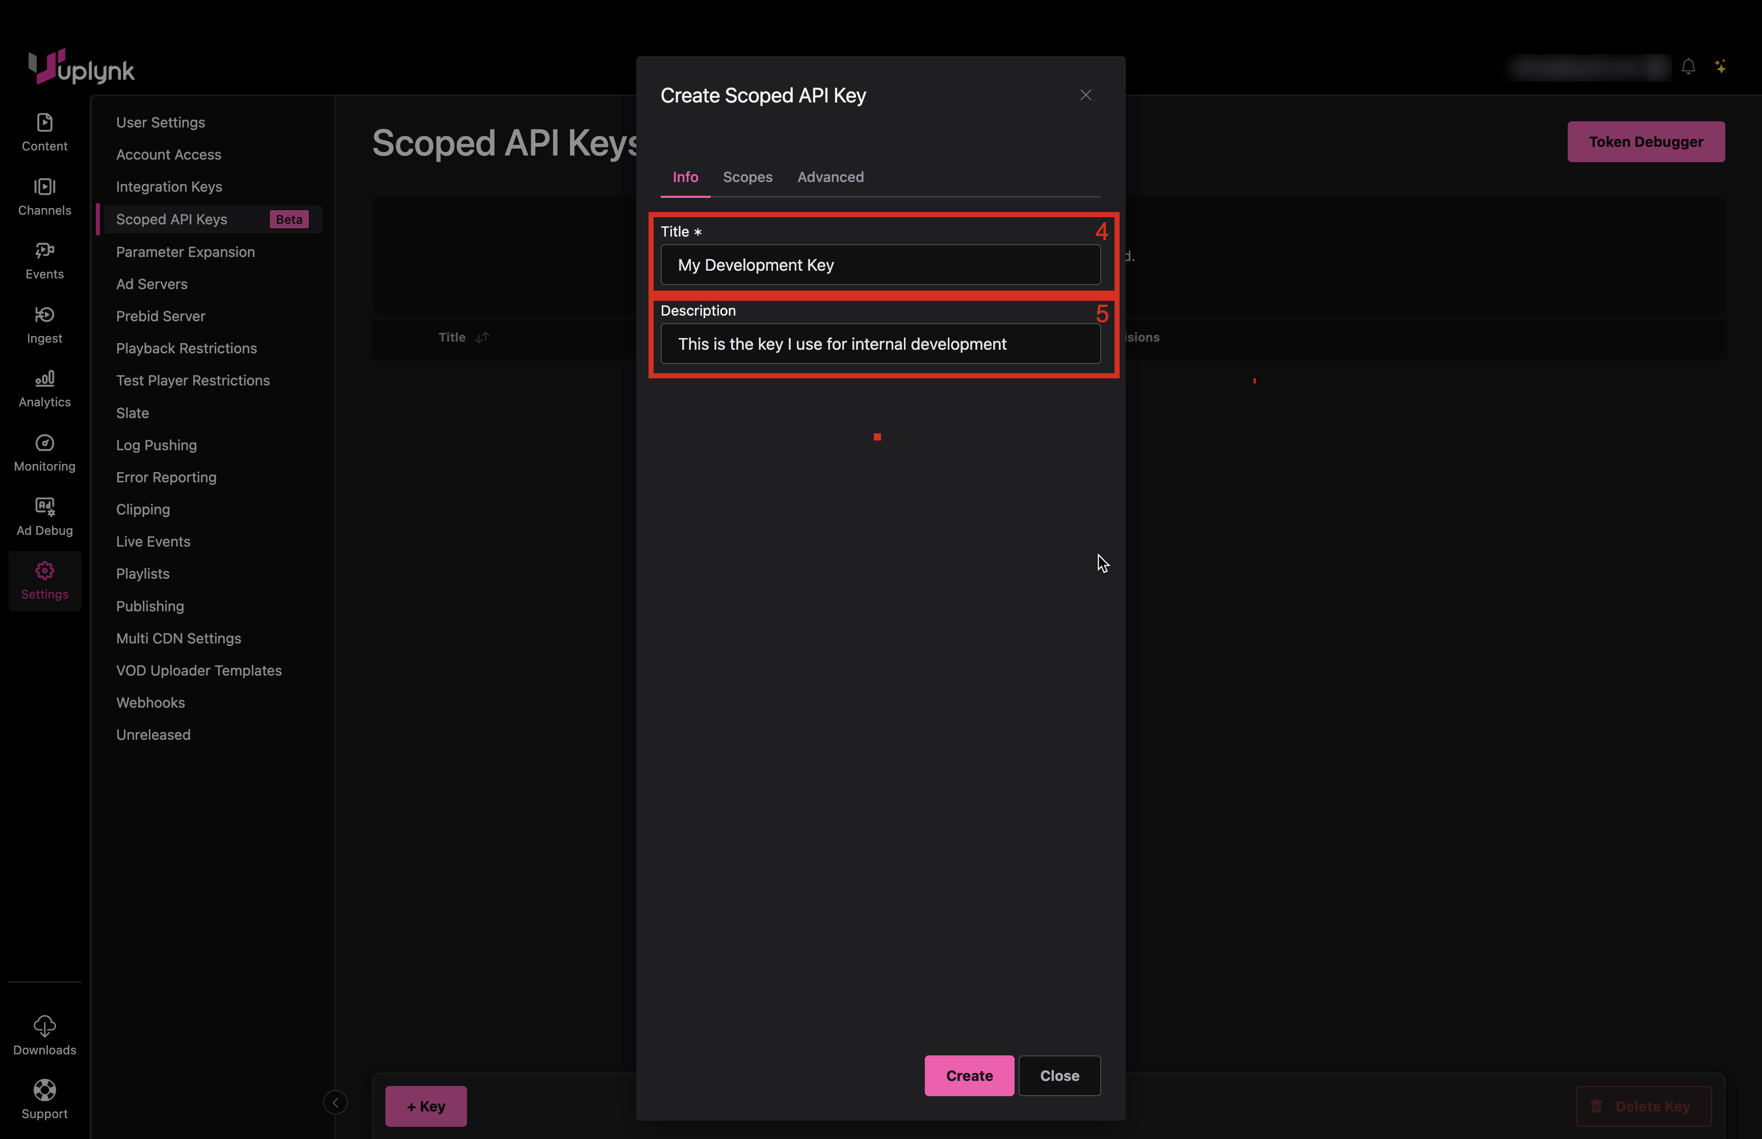1762x1139 pixels.
Task: Open Integration Keys settings
Action: 169,187
